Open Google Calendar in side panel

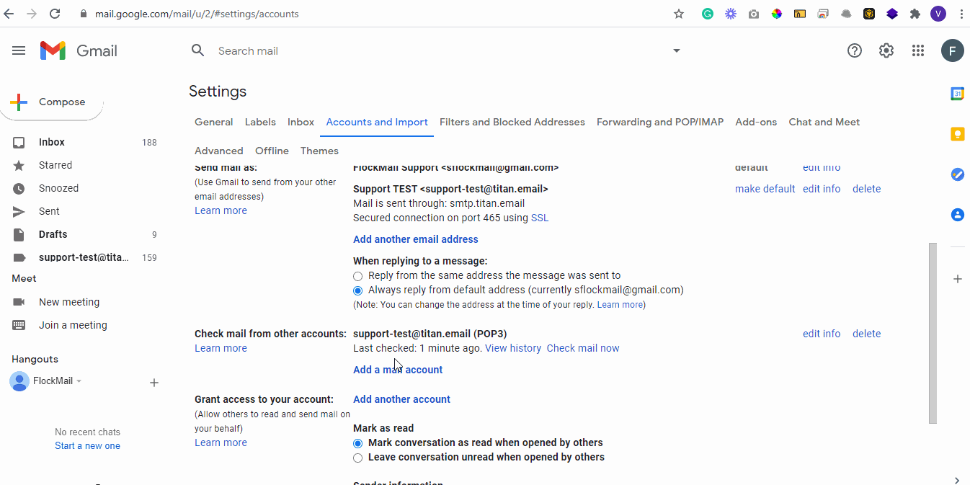(958, 94)
